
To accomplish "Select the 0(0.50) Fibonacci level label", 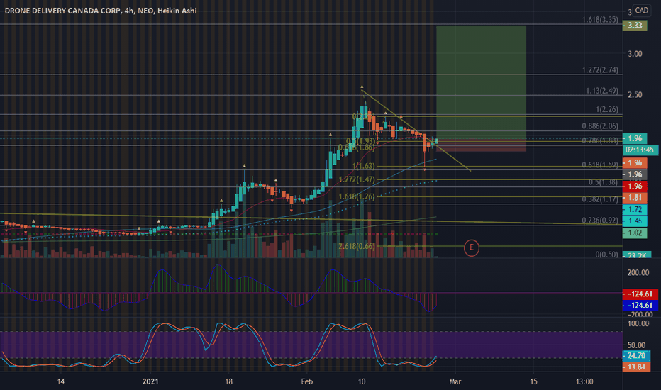I will point(606,255).
